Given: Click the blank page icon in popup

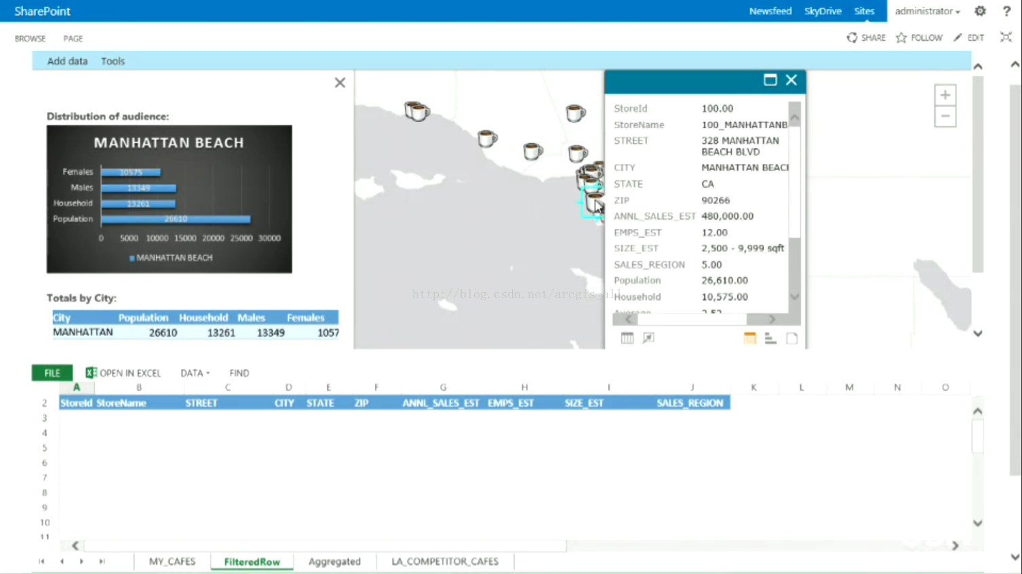Looking at the screenshot, I should (791, 338).
